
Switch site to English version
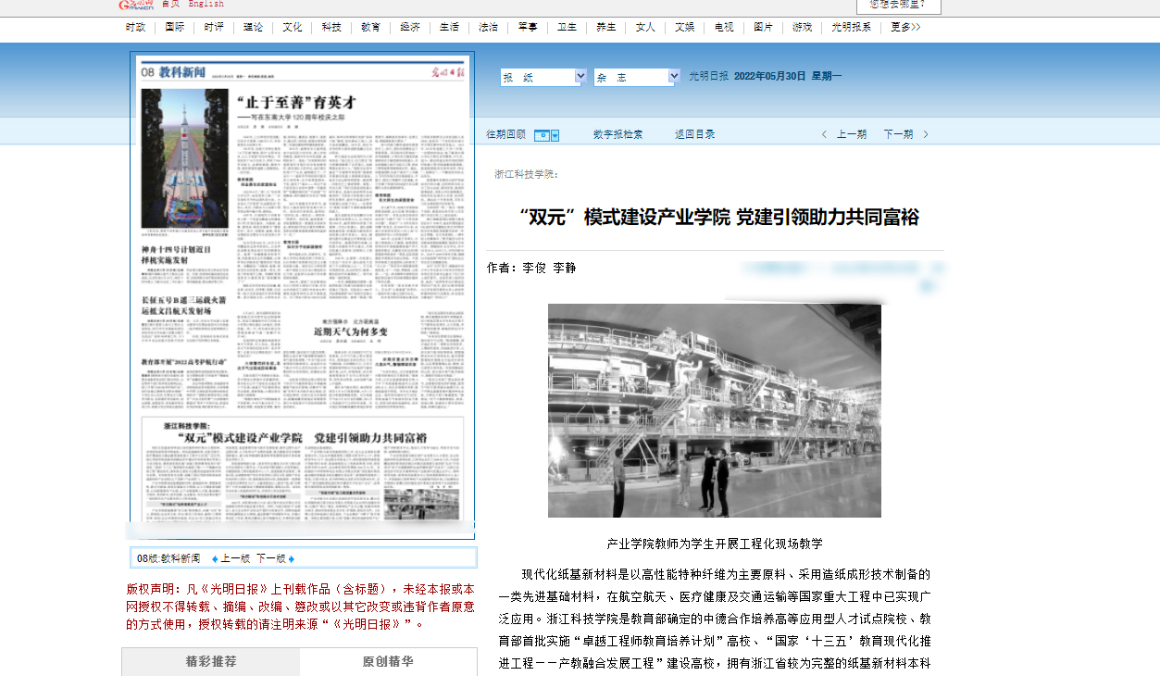tap(206, 5)
